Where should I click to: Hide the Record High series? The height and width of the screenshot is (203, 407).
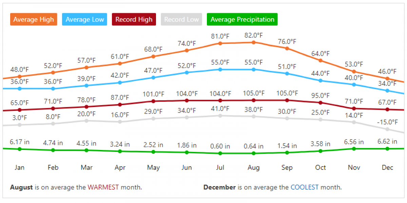coord(134,19)
